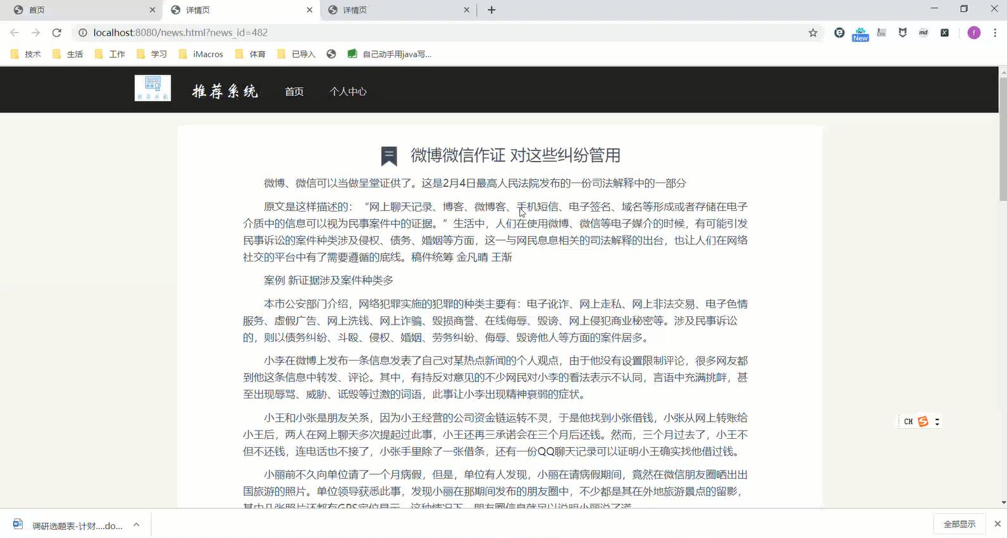The width and height of the screenshot is (1007, 538).
Task: Open 个人中心 in site navigation
Action: pos(348,92)
